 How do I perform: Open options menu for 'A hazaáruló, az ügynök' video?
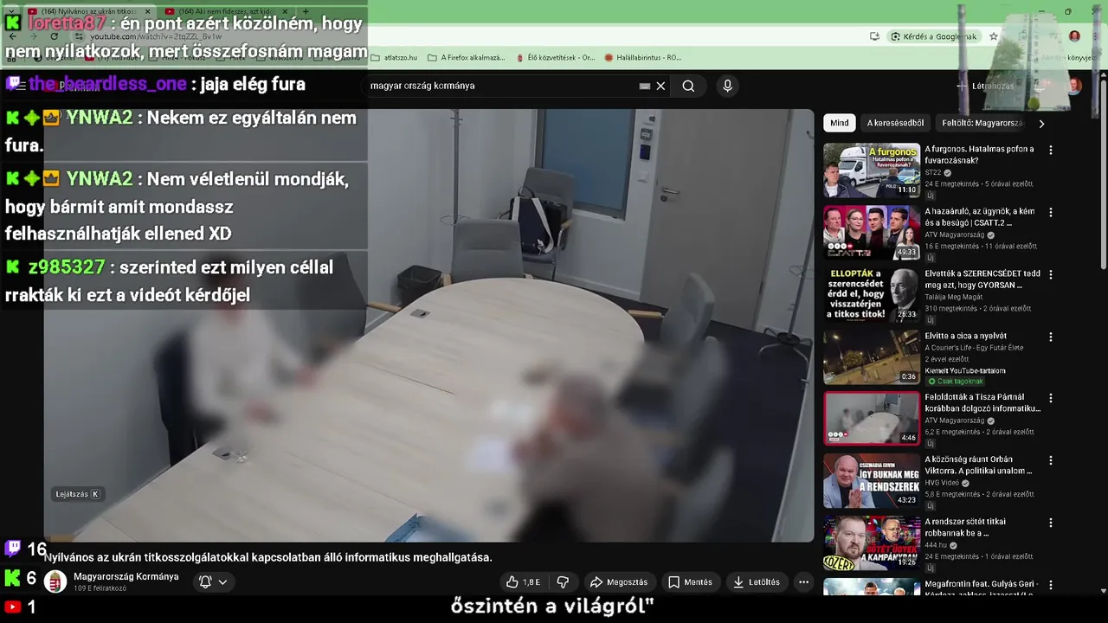1051,212
